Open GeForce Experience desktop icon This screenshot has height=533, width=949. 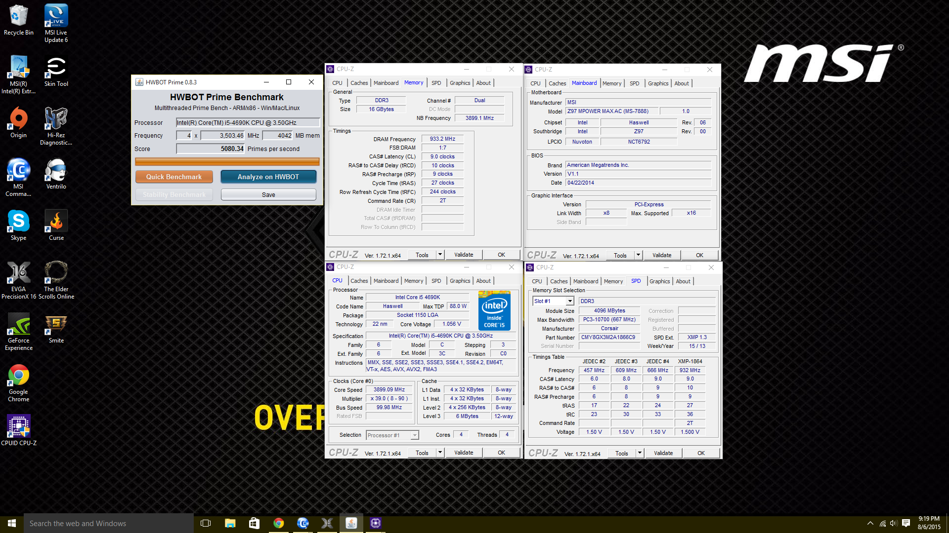(19, 331)
